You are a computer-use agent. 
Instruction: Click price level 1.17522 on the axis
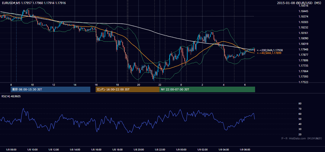click(x=304, y=82)
